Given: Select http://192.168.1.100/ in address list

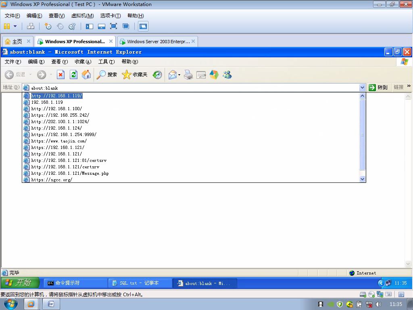Looking at the screenshot, I should pos(191,109).
